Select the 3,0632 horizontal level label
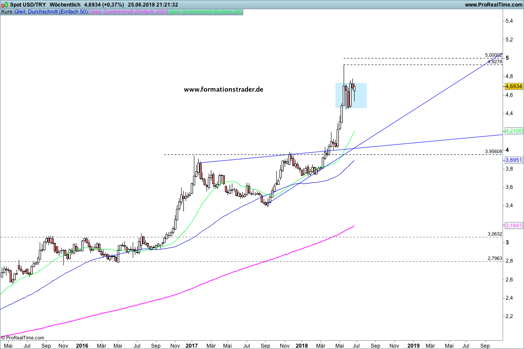 tap(495, 234)
